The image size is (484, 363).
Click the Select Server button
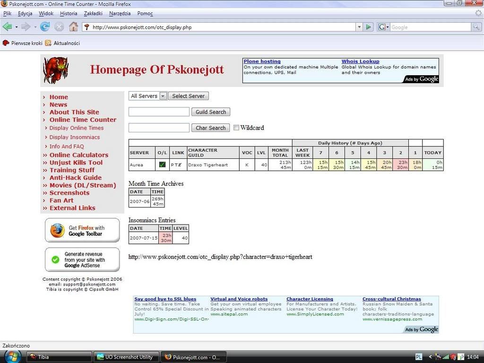coord(188,96)
